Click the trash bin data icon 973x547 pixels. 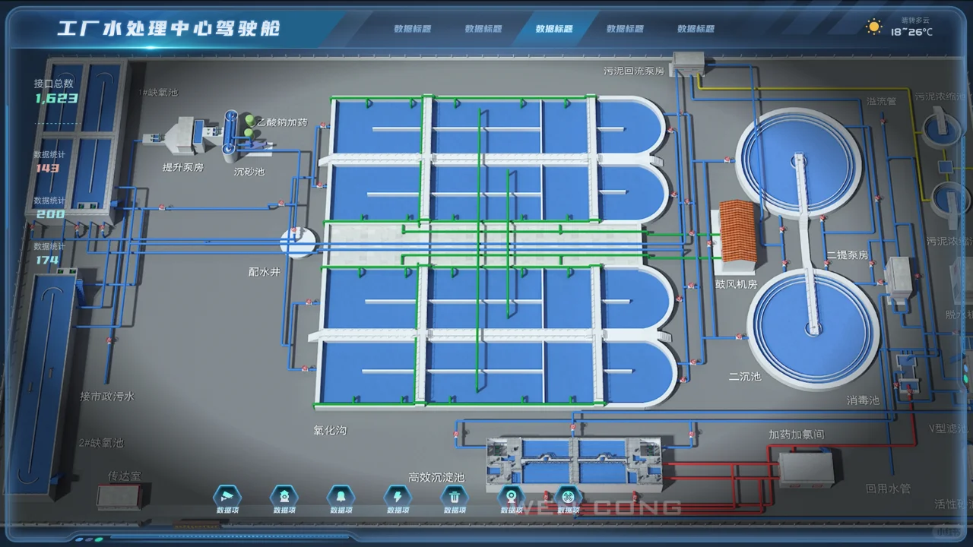[x=455, y=496]
